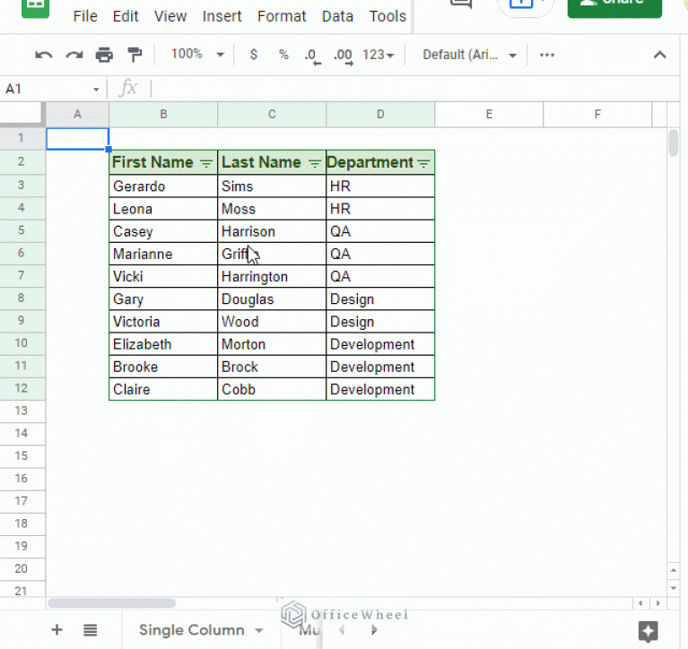Select column A header

(x=78, y=115)
